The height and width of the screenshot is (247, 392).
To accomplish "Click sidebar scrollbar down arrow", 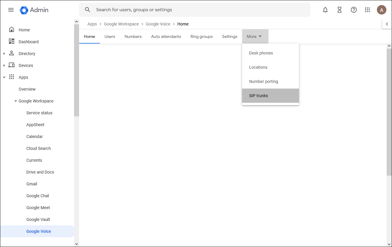I will (x=76, y=244).
